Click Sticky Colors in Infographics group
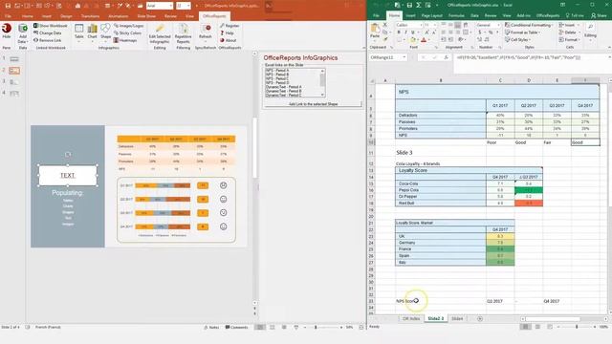 point(127,33)
